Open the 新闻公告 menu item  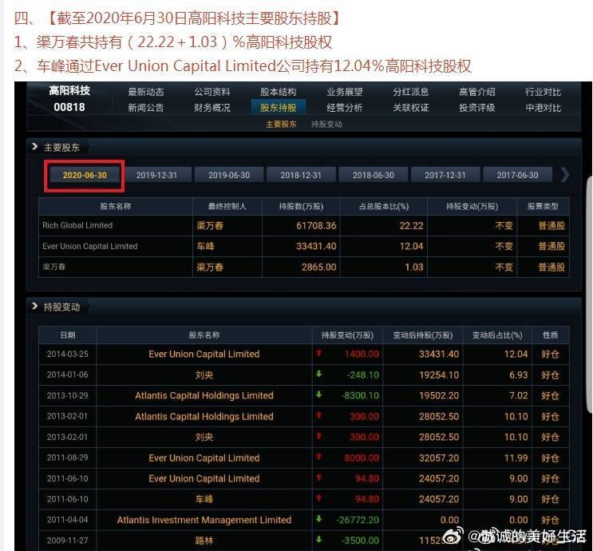pos(145,108)
